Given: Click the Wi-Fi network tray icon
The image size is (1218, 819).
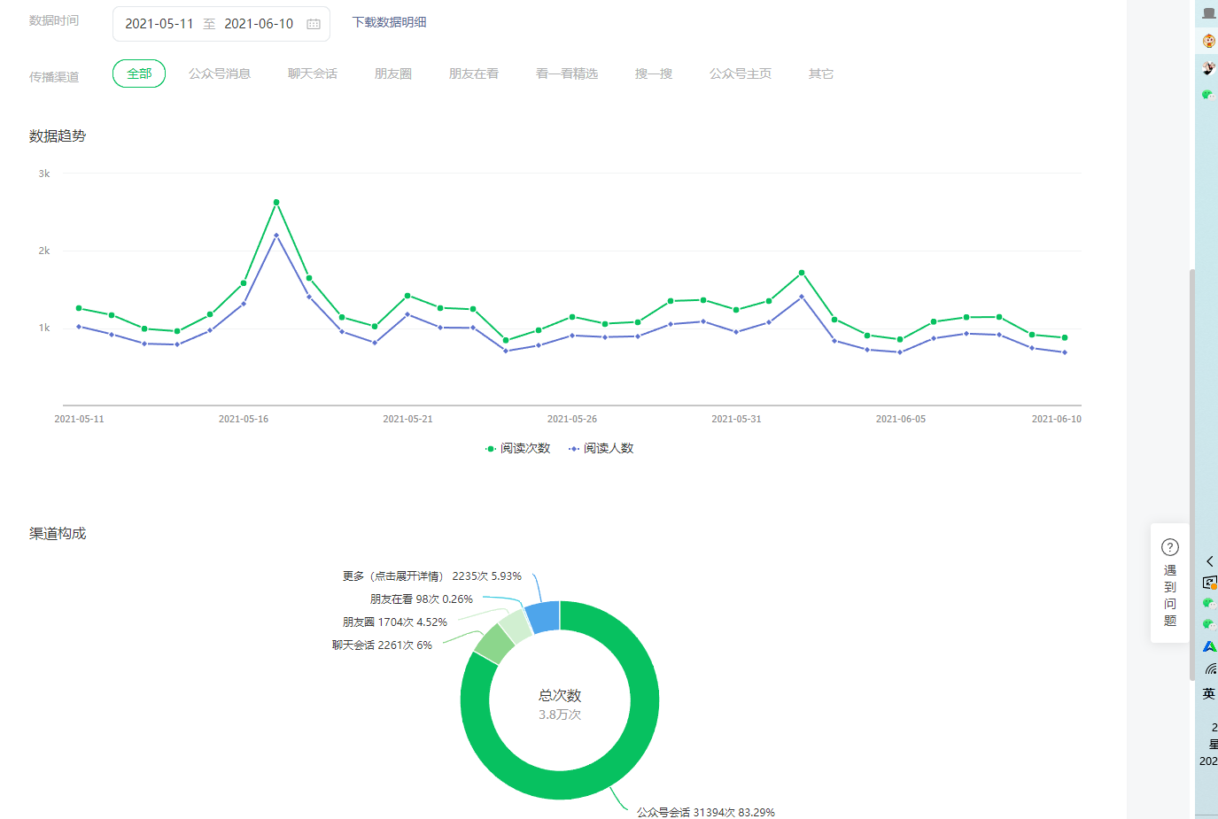Looking at the screenshot, I should tap(1210, 669).
